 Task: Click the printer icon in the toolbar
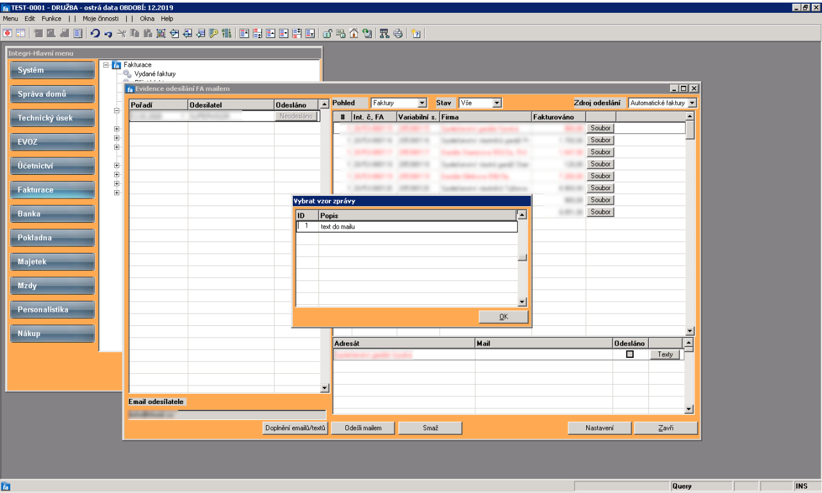pyautogui.click(x=397, y=32)
